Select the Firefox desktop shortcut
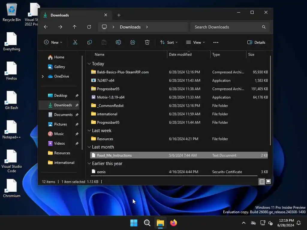Viewport: 307px width, 230px height. coord(12,71)
